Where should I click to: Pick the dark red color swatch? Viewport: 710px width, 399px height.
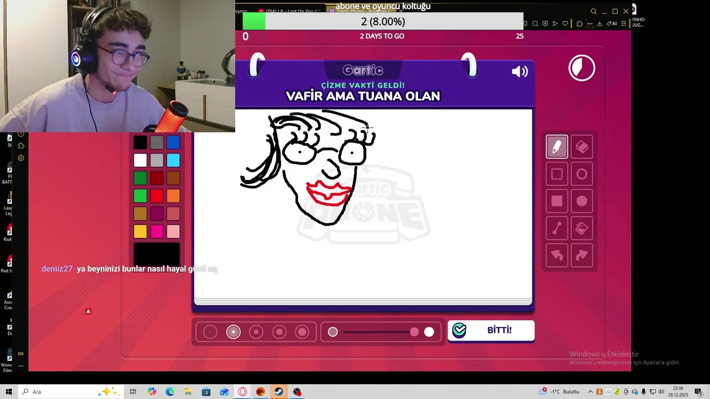pyautogui.click(x=157, y=178)
